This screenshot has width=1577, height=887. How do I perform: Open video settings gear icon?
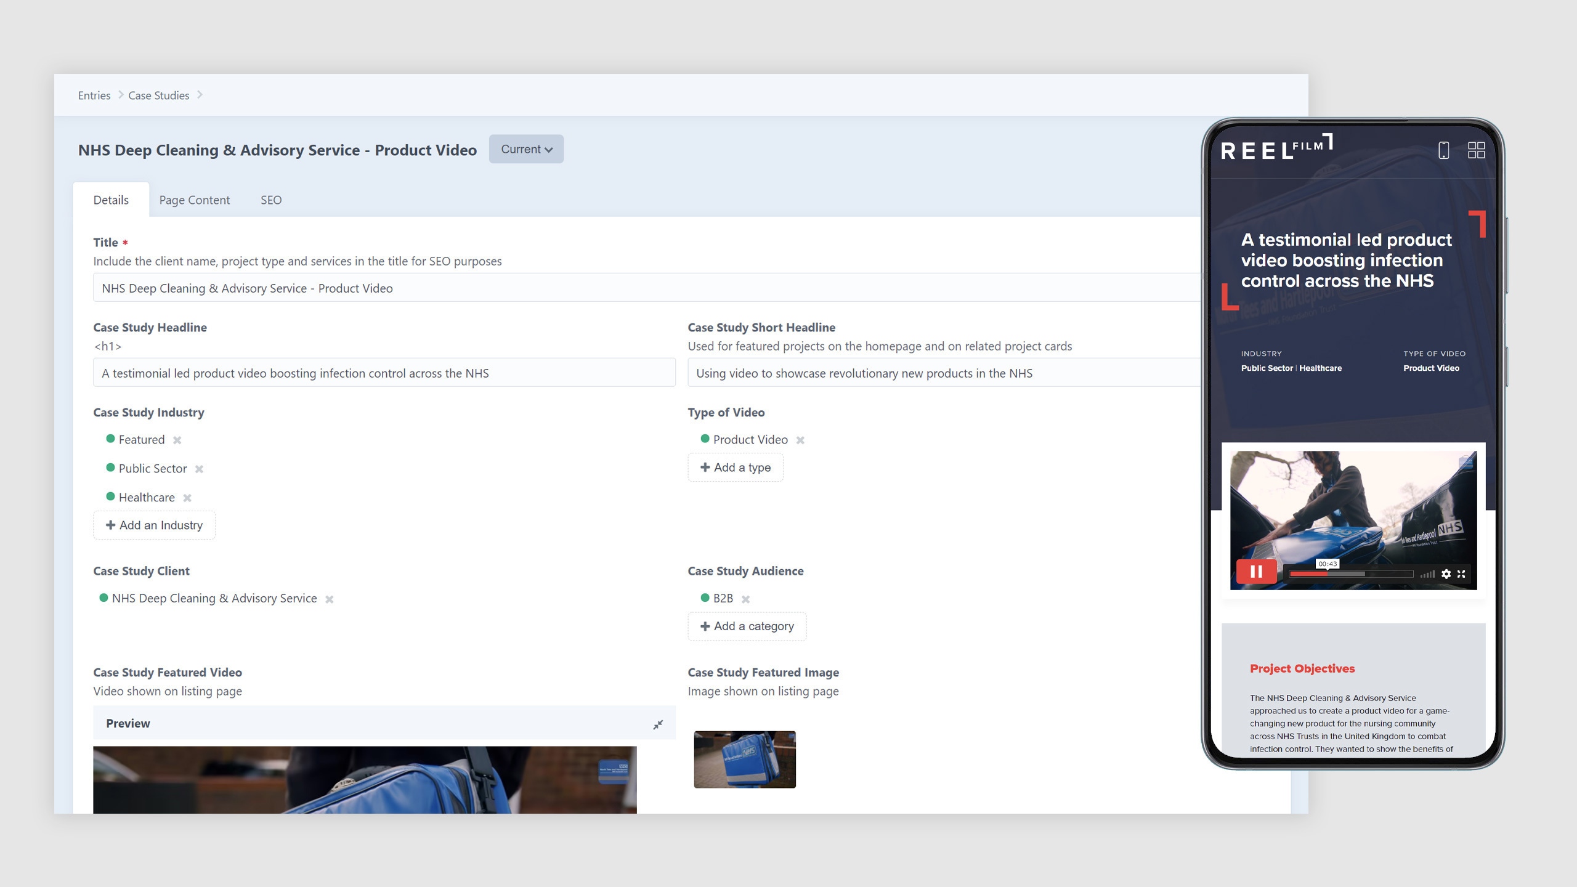click(x=1446, y=574)
